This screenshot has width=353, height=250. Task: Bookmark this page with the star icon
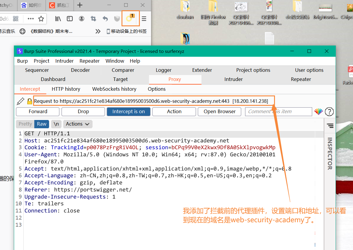41,19
